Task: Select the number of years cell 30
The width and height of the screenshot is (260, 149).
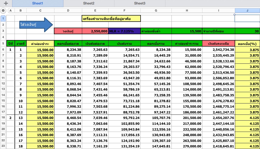Action: (247, 31)
